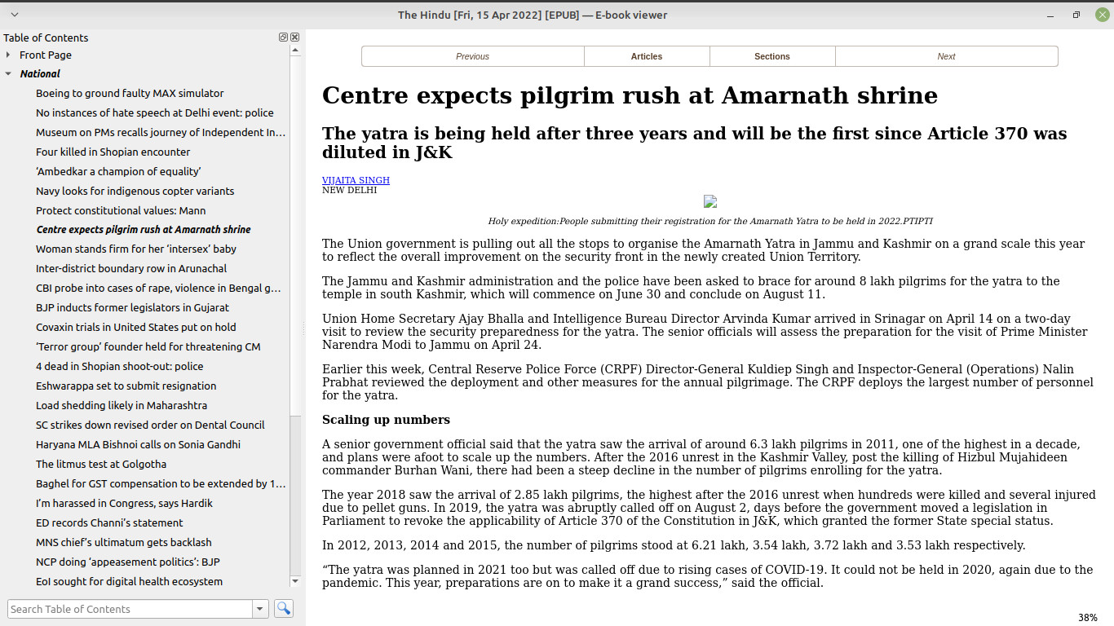1114x626 pixels.
Task: Select 'Centre expects pilgrim rush at Amarnath shrine' entry
Action: tap(144, 229)
